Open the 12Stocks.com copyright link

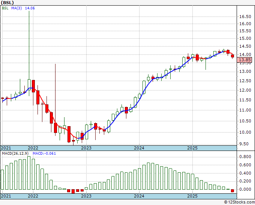[239, 202]
